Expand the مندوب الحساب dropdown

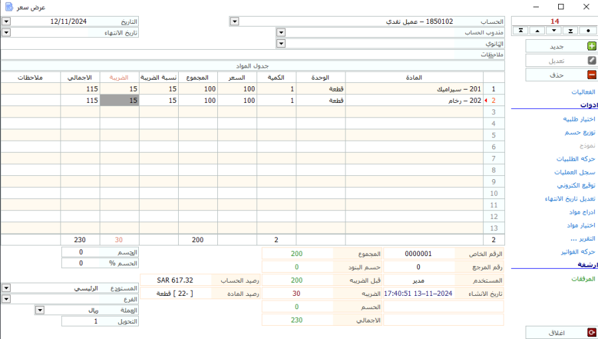click(280, 33)
